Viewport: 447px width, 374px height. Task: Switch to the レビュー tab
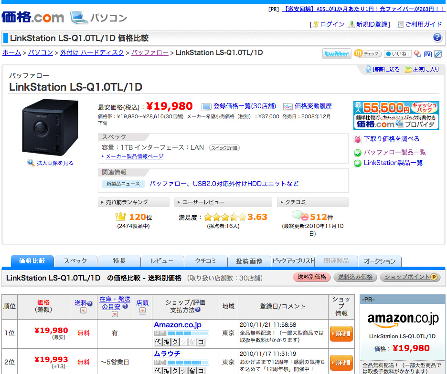(162, 261)
